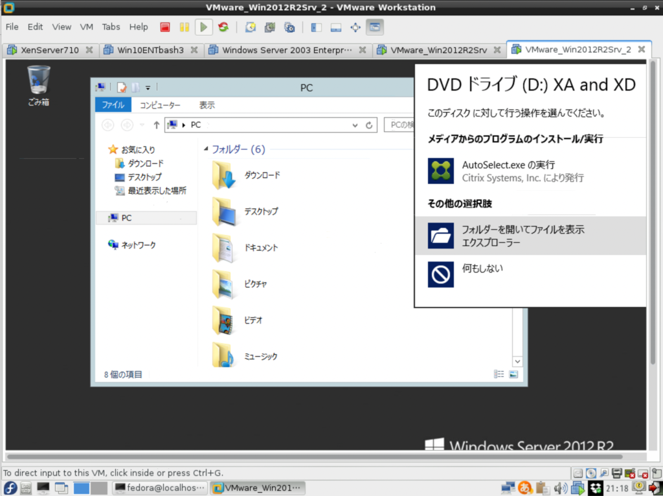This screenshot has height=496, width=663.
Task: Click the red Power Off VM button
Action: [165, 27]
